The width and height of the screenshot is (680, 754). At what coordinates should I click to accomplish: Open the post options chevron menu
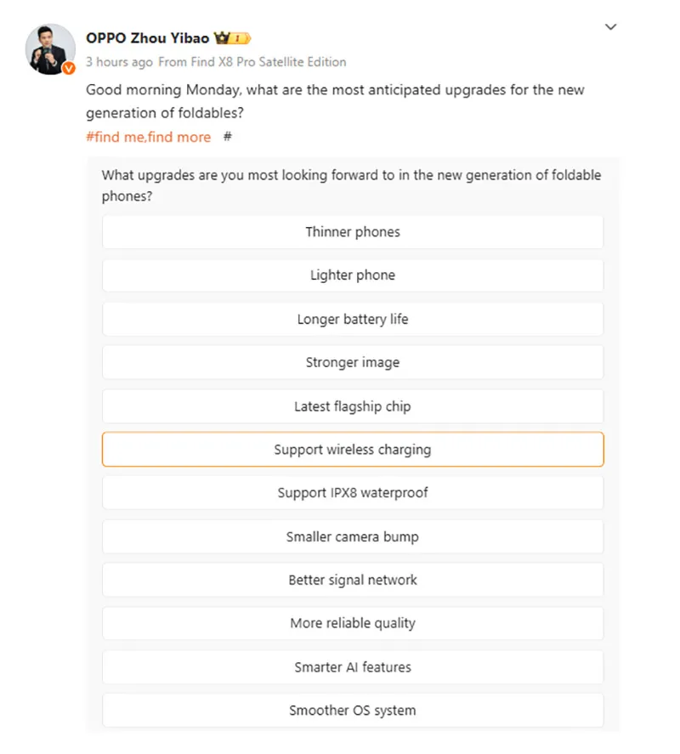point(610,27)
